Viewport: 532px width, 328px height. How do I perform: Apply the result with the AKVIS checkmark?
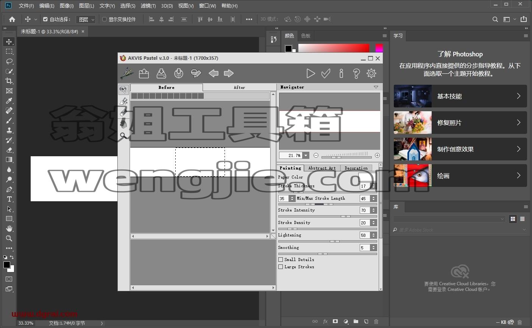pos(326,73)
